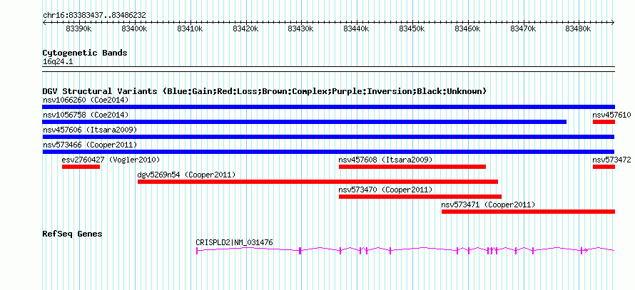635x290 pixels.
Task: Click the 83440k ruler tick label
Action: tap(356, 29)
